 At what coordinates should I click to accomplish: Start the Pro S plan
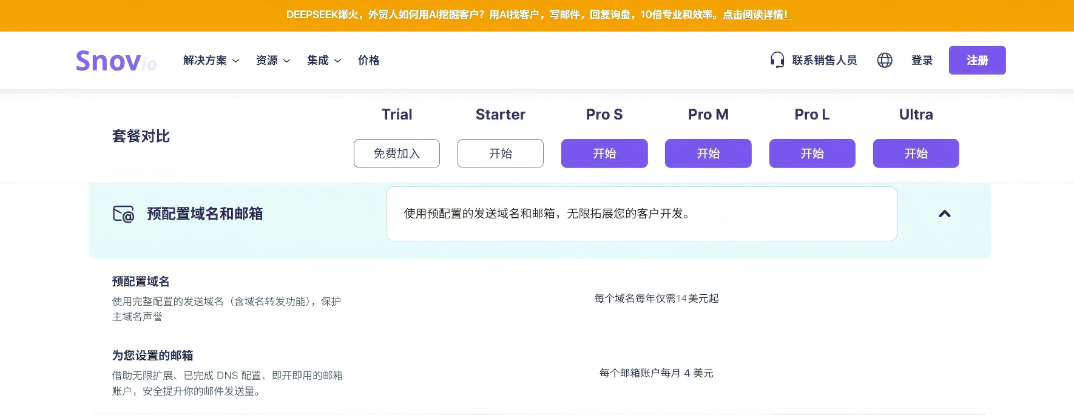604,154
